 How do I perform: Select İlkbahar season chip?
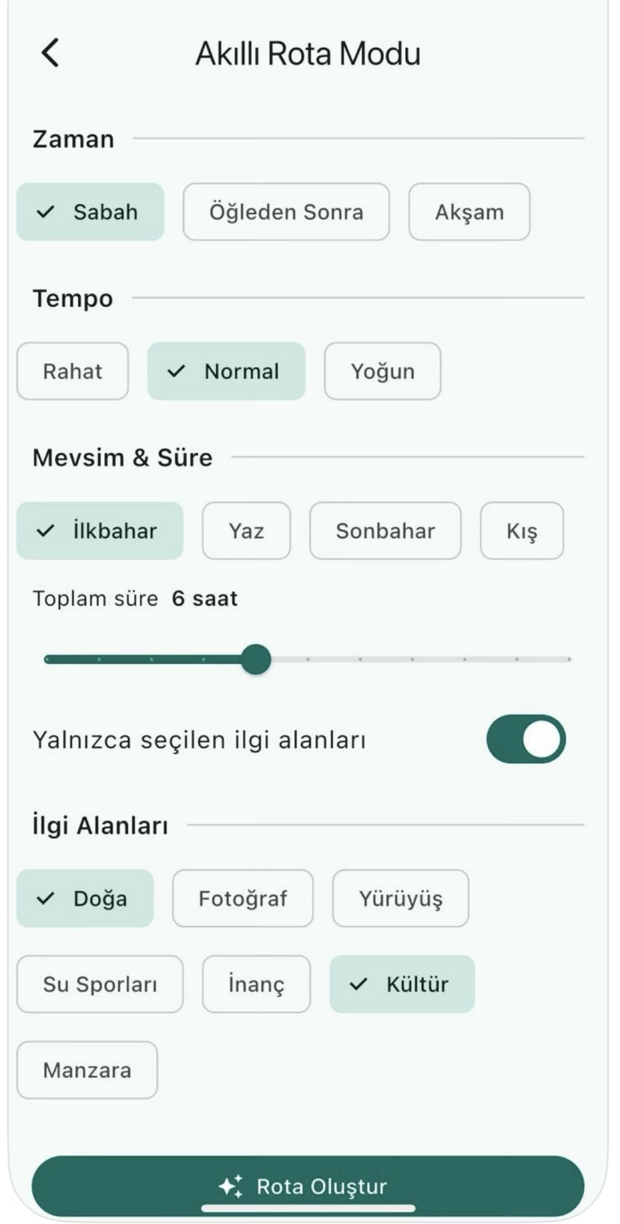coord(100,531)
